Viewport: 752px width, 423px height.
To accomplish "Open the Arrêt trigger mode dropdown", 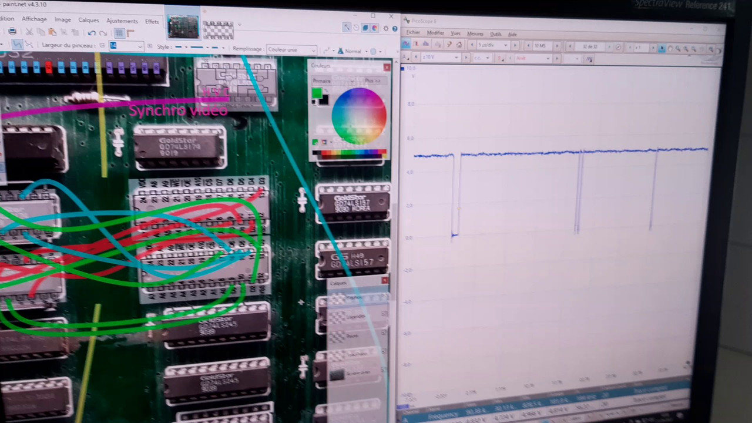I will (533, 58).
